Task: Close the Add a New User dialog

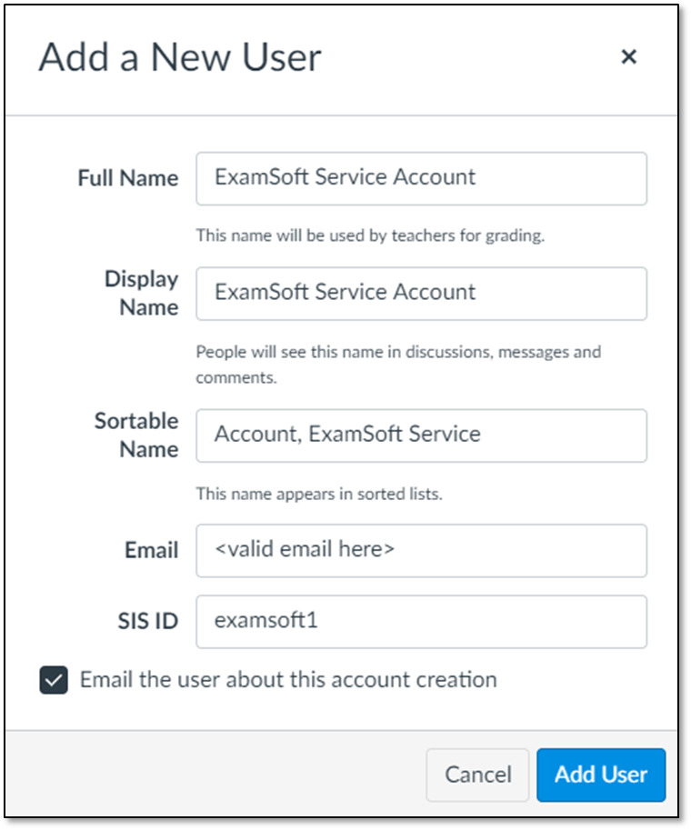Action: click(x=628, y=56)
